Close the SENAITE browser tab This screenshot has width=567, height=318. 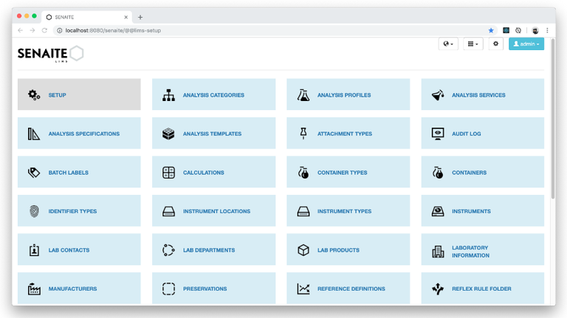126,17
